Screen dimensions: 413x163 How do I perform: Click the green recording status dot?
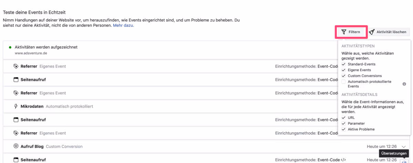click(10, 47)
